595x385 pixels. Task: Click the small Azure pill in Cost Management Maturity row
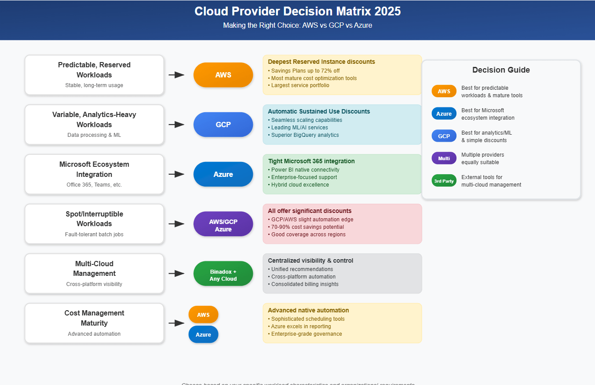click(x=204, y=334)
